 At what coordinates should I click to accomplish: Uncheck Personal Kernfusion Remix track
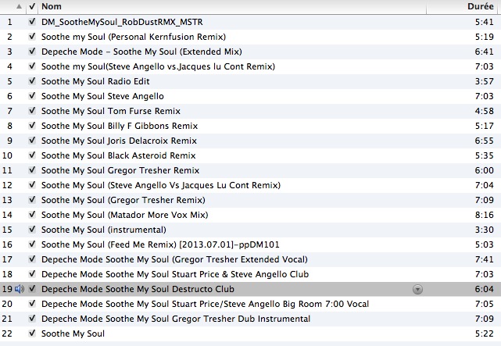coord(32,37)
